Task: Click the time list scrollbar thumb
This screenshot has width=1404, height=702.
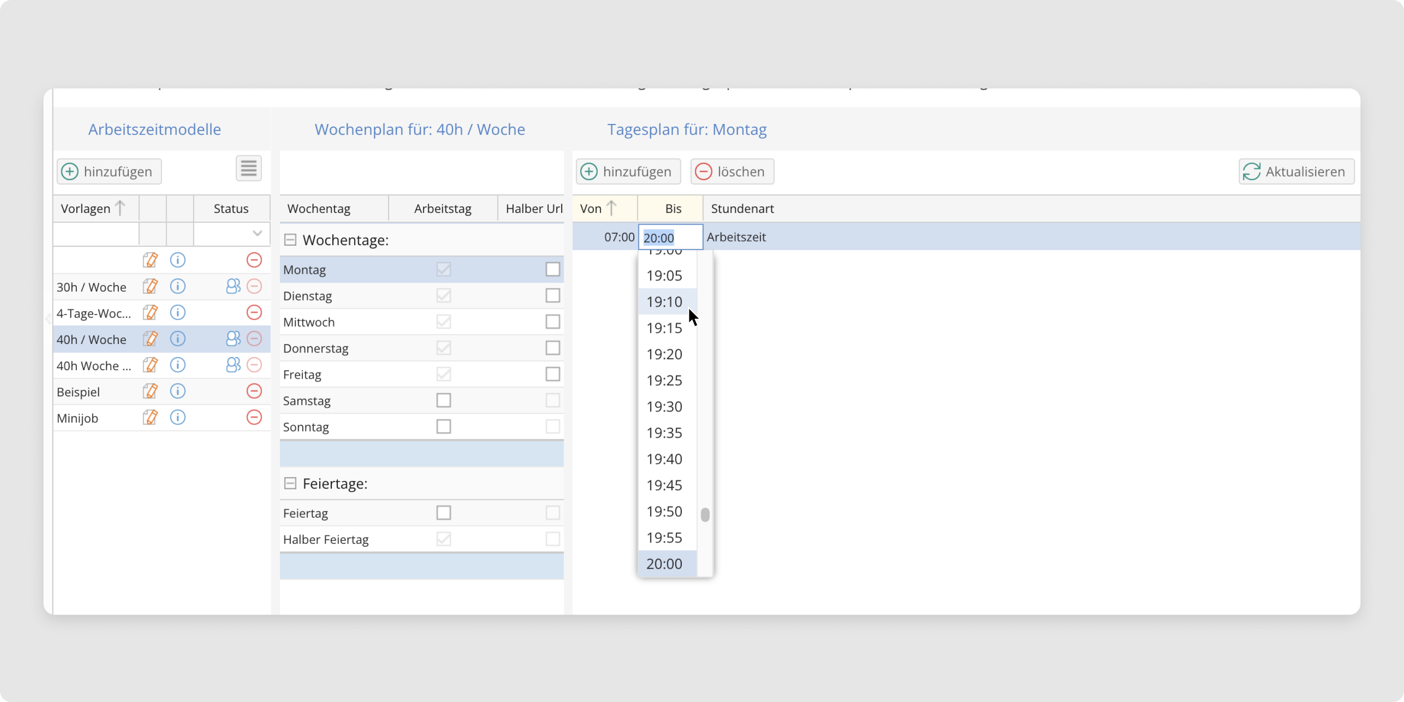Action: [705, 514]
